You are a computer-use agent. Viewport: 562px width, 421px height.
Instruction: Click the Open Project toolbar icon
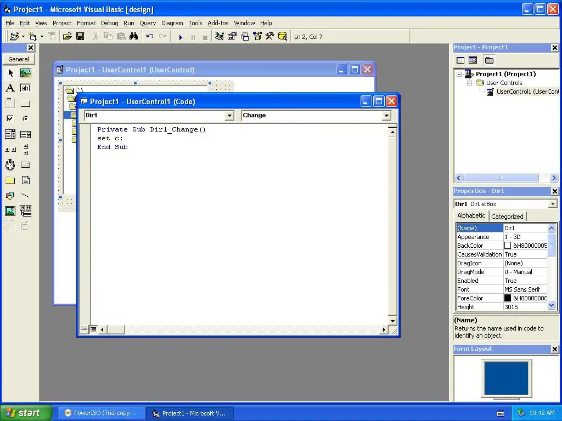click(67, 37)
